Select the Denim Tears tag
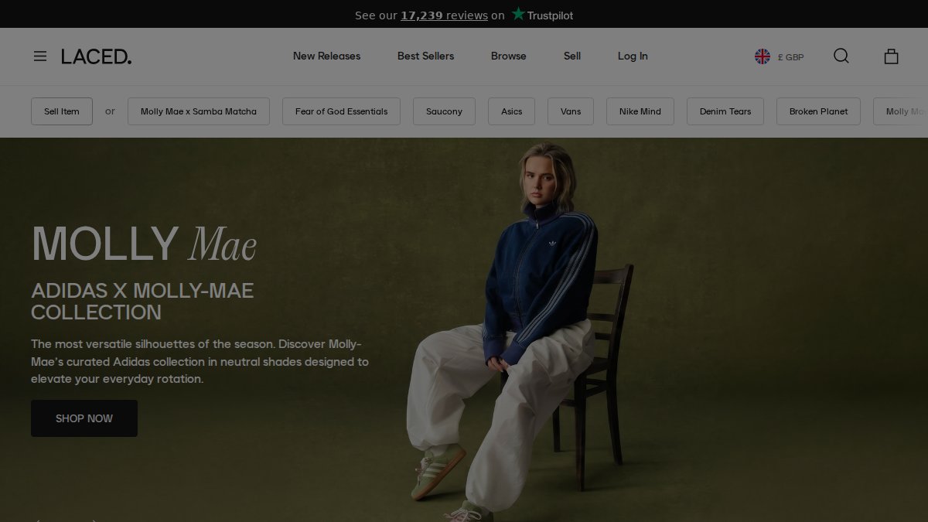928x522 pixels. [725, 111]
